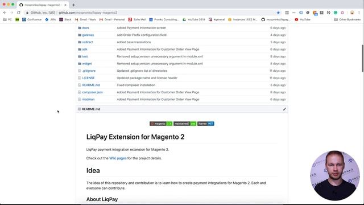Image resolution: width=364 pixels, height=205 pixels.
Task: Open a new browser tab
Action: [73, 5]
